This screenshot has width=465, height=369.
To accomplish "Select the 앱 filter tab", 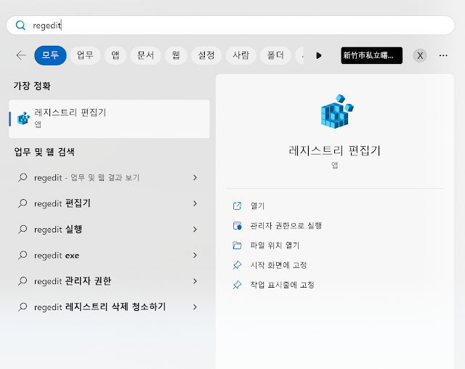I will tap(116, 55).
